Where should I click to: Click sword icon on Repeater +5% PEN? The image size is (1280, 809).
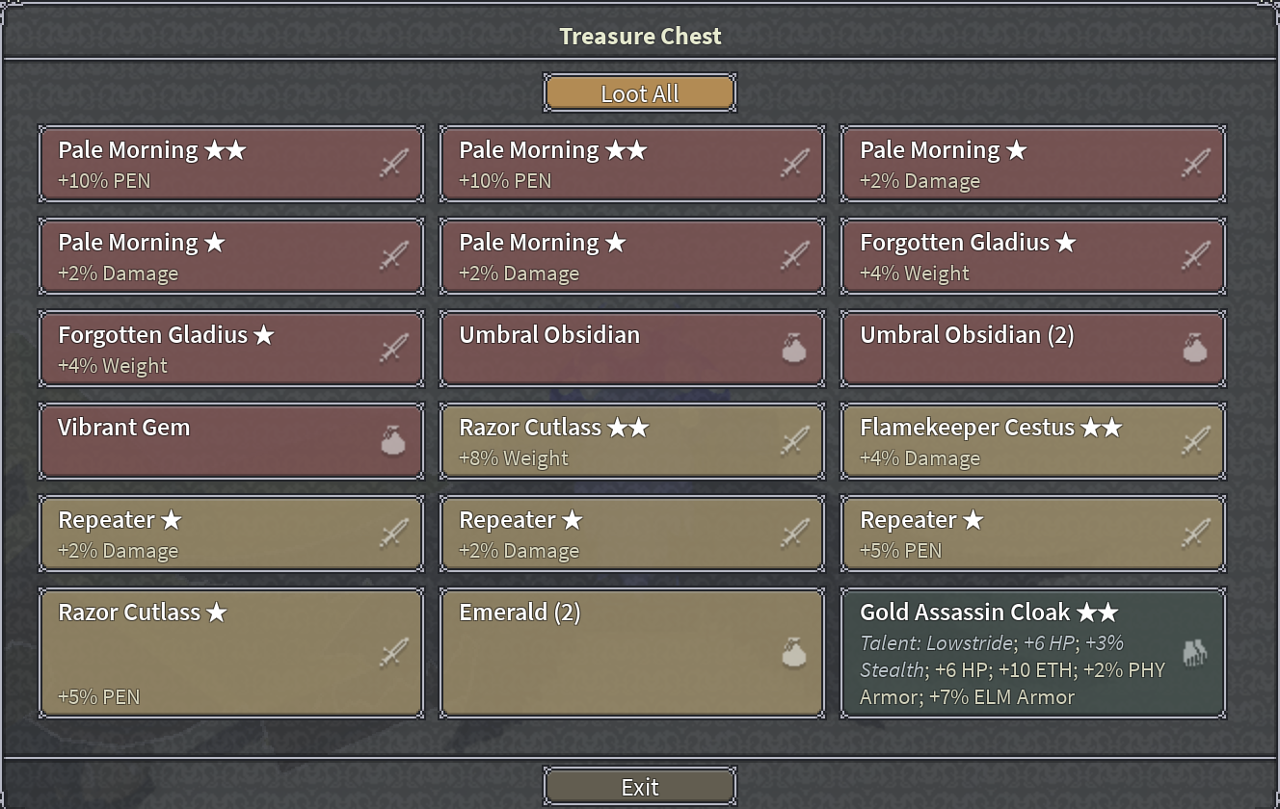tap(1195, 534)
